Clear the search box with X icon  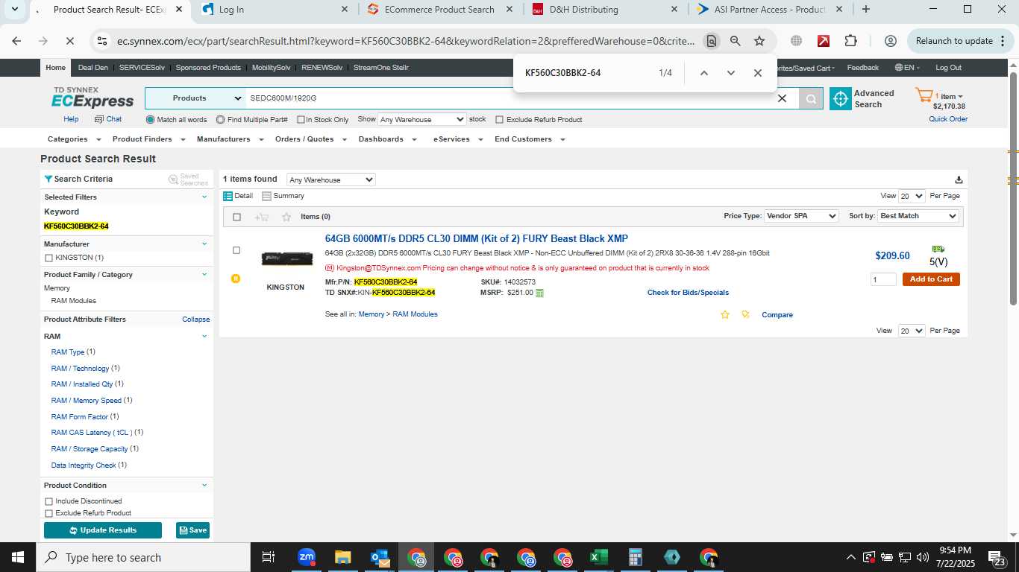tap(782, 98)
